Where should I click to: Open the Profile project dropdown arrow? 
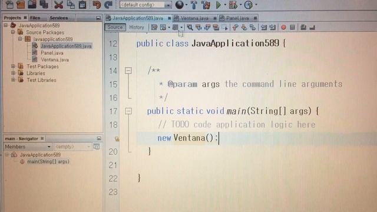(256, 5)
